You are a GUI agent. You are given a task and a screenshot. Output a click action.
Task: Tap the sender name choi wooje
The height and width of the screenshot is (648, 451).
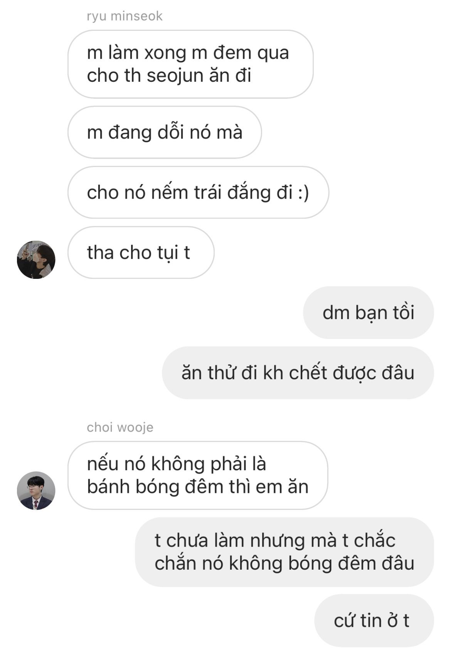click(120, 427)
